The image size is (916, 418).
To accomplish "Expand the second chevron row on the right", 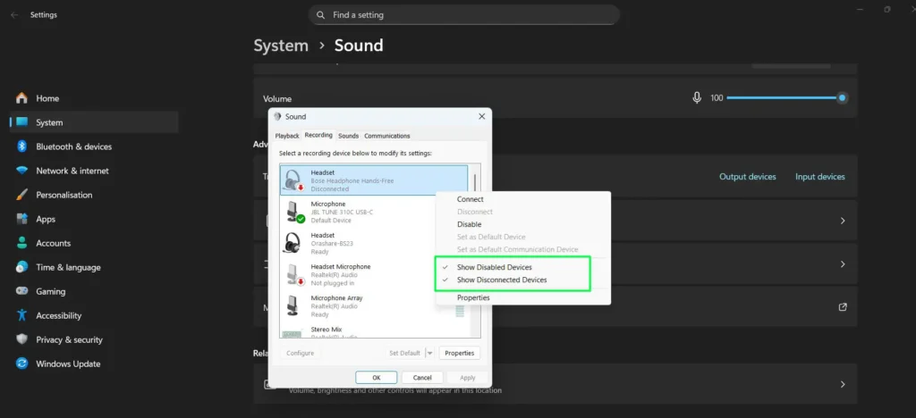I will tap(843, 264).
